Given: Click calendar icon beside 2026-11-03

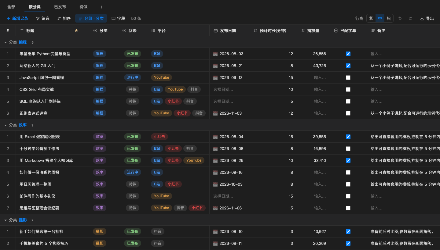Looking at the screenshot, I should pos(215,113).
